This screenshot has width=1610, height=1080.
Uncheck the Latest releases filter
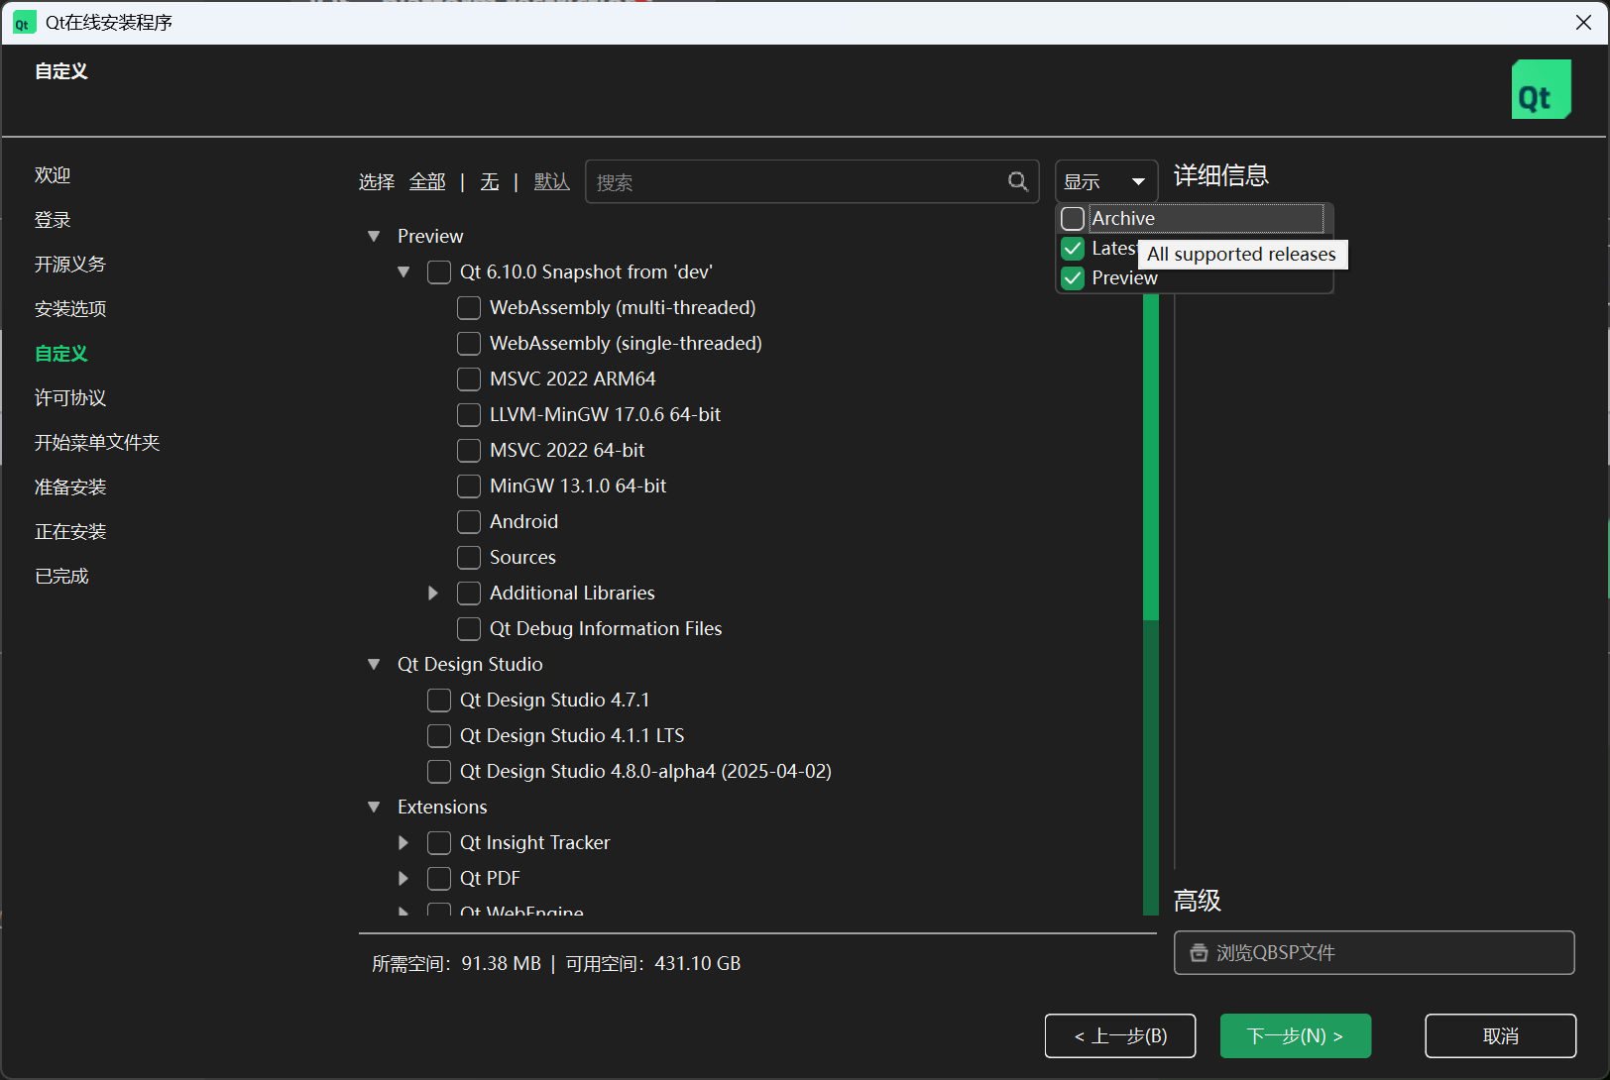tap(1073, 248)
